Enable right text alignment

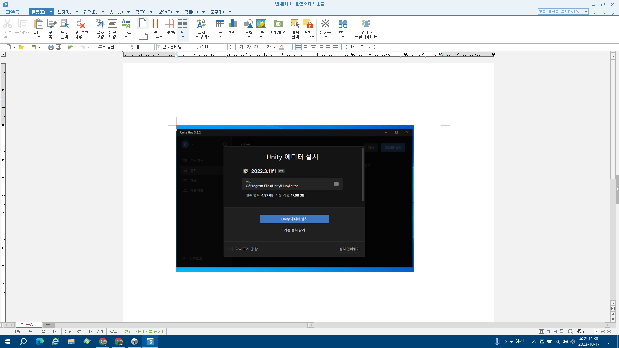click(321, 47)
